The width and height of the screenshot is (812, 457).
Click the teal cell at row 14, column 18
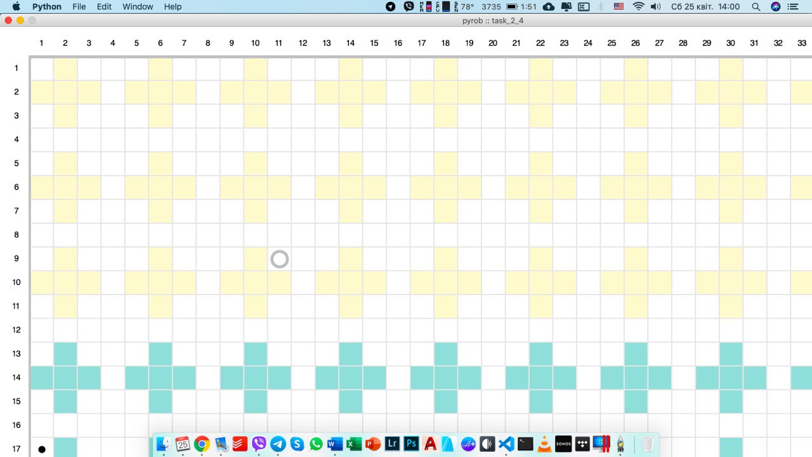(x=446, y=378)
